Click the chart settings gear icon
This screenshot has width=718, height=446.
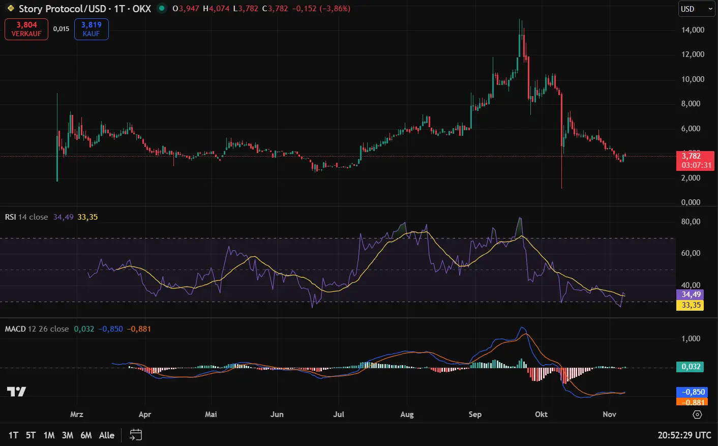click(x=697, y=414)
